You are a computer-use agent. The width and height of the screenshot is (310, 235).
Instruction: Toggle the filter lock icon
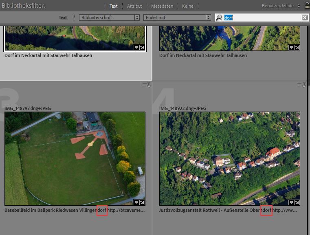pos(307,5)
